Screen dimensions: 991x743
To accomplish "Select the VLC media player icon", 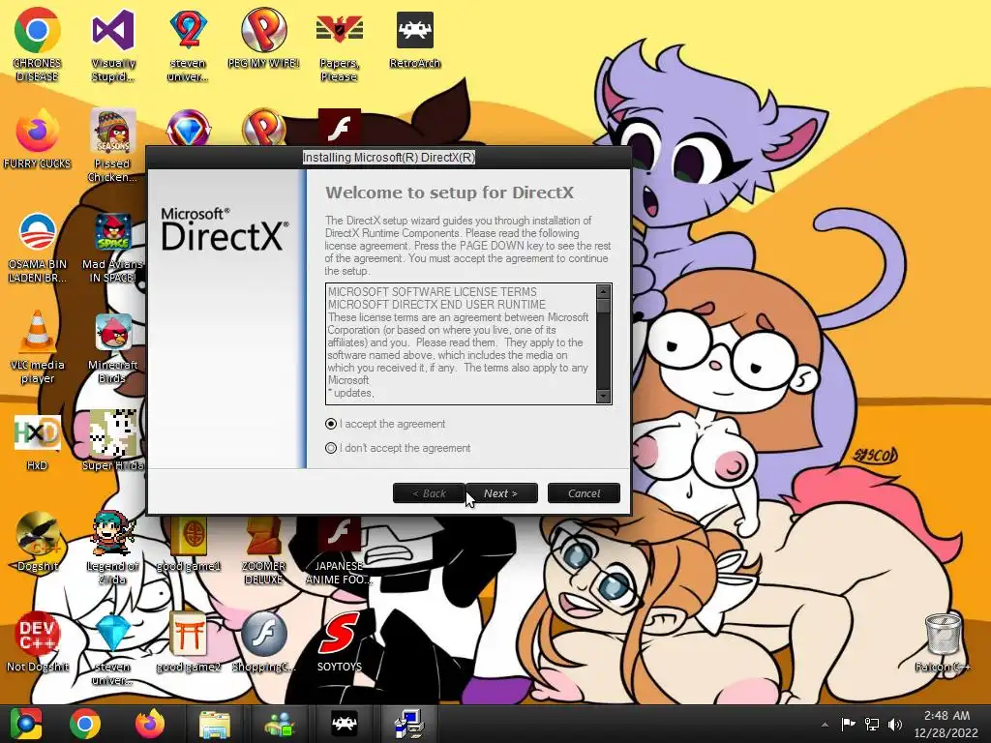I will coord(38,346).
